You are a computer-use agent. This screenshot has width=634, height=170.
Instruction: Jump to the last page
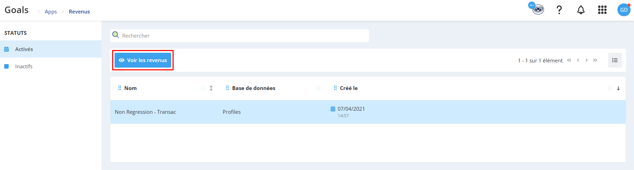tap(595, 60)
